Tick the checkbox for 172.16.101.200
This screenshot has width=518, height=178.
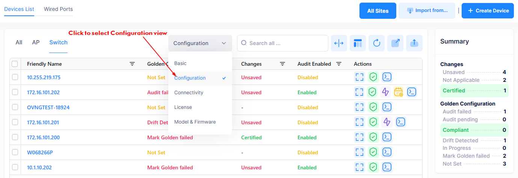tap(15, 137)
